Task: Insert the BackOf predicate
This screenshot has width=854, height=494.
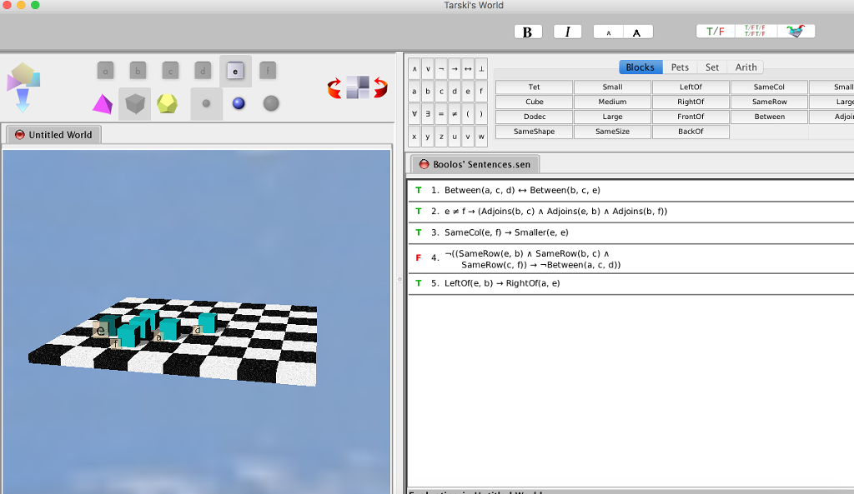Action: click(691, 132)
